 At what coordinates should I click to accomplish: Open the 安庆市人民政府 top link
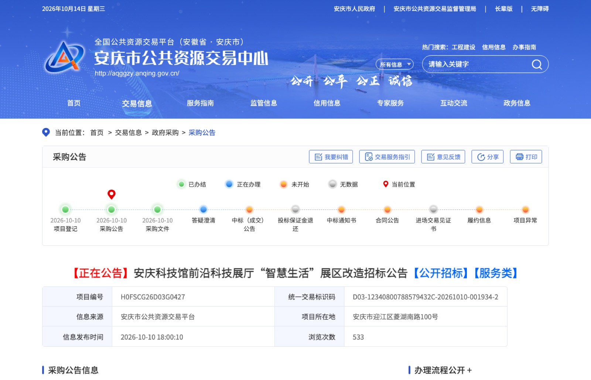354,9
